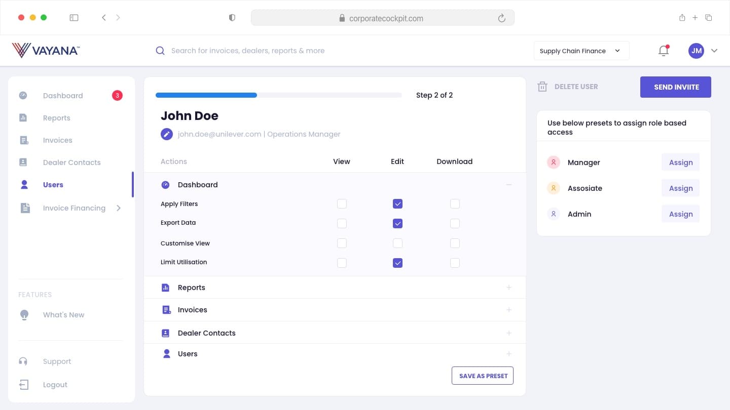Click the Invoice Financing document icon
The width and height of the screenshot is (730, 410).
(x=25, y=208)
